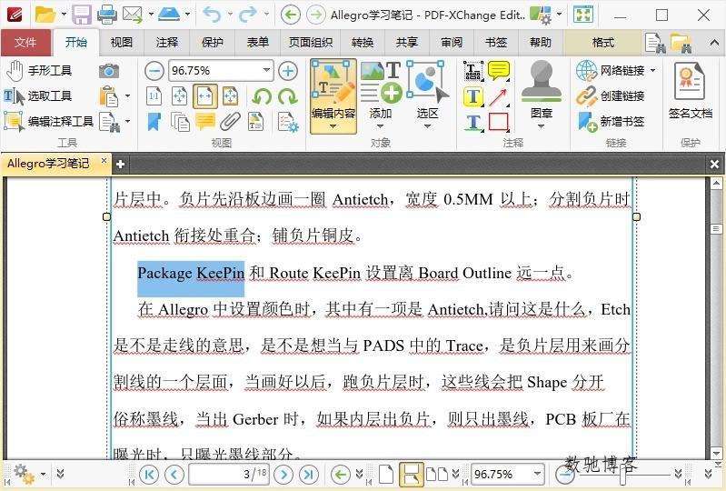Viewport: 726px width, 491px height.
Task: Expand the paste options dropdown arrow
Action: point(127,96)
